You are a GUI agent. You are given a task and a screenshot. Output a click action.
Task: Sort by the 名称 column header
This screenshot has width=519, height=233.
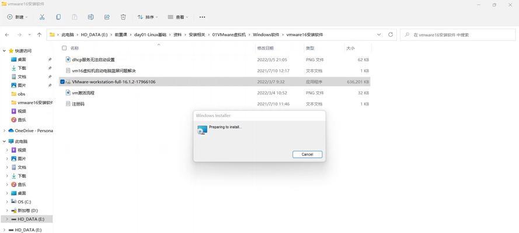click(75, 48)
